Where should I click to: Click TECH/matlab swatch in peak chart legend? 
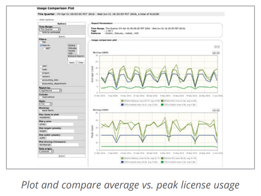(x=122, y=162)
